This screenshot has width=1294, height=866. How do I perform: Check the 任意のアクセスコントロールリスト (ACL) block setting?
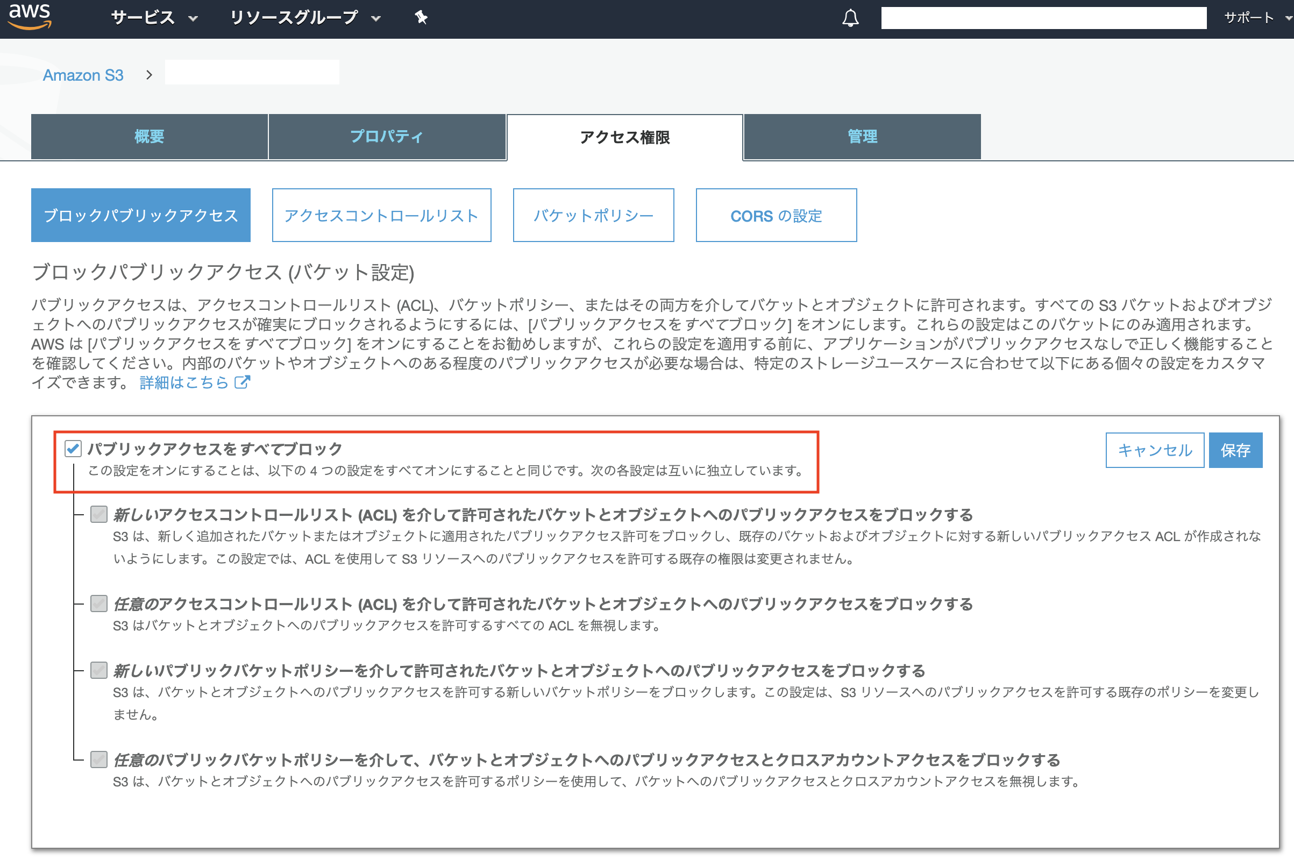pos(98,604)
